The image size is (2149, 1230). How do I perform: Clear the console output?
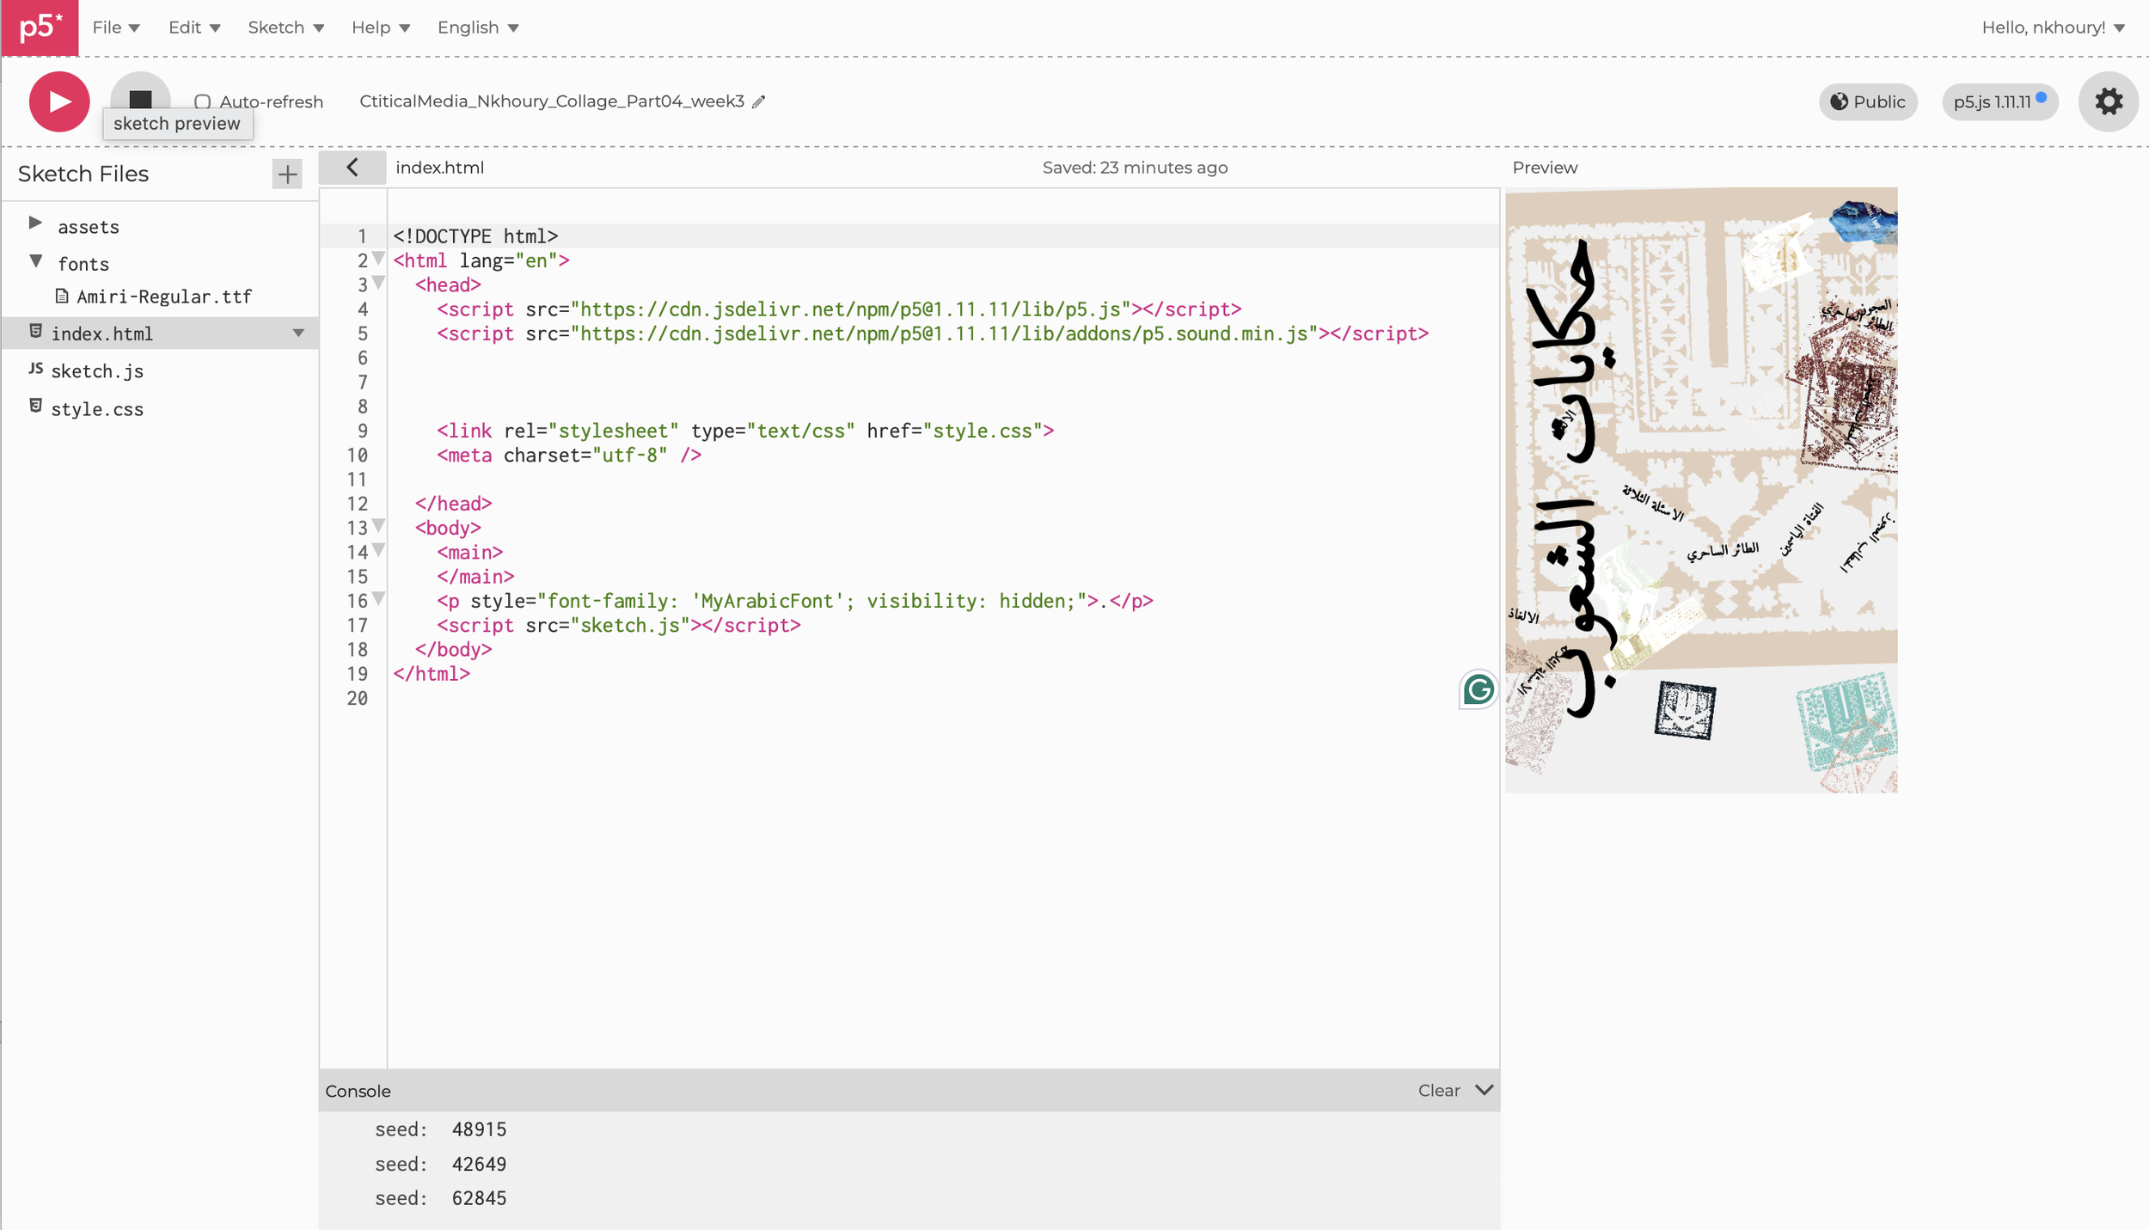[1439, 1091]
